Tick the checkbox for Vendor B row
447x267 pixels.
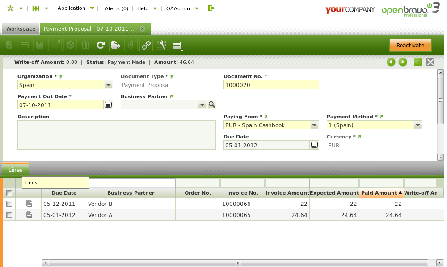(x=9, y=204)
